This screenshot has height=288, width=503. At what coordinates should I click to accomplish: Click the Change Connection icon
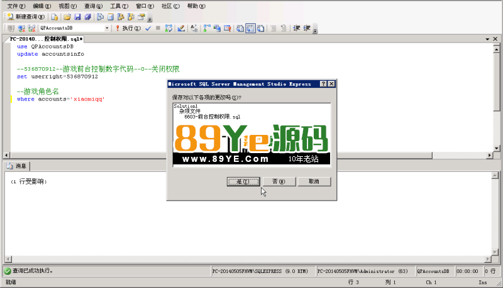pos(31,28)
